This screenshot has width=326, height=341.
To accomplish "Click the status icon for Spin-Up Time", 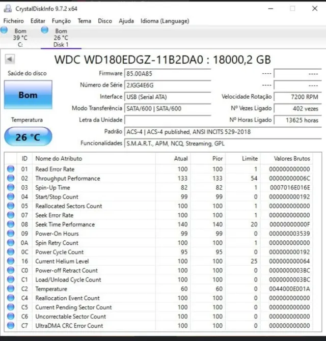I will (11, 187).
